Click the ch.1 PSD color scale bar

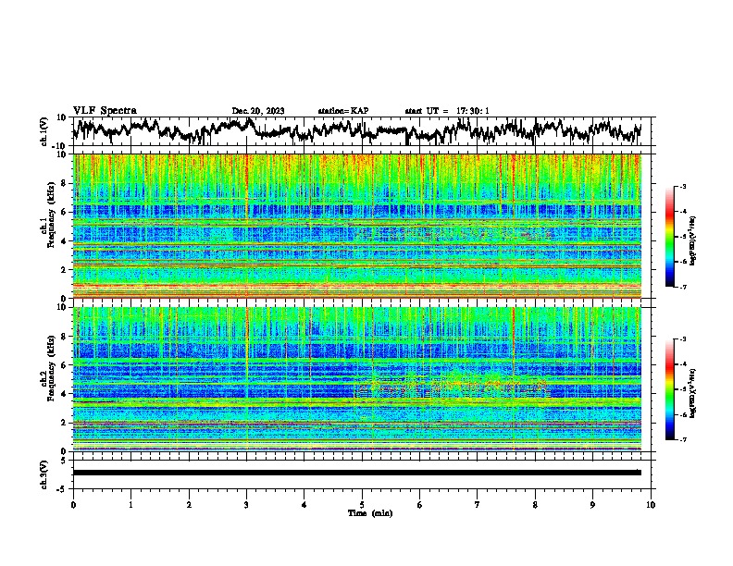(670, 237)
